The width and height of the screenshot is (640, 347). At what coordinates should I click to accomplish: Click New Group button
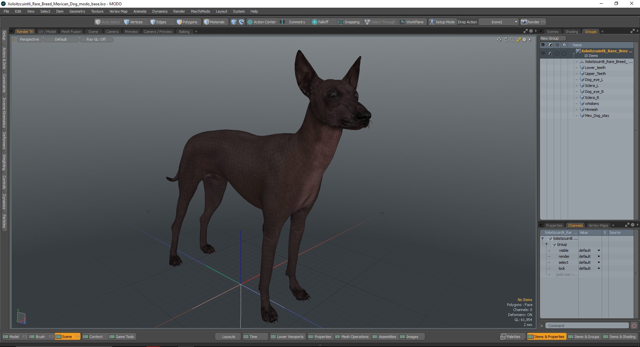[552, 38]
